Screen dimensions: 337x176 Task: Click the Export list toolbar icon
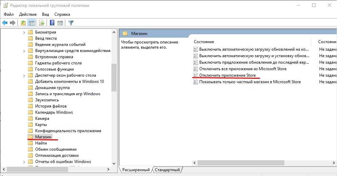point(41,23)
